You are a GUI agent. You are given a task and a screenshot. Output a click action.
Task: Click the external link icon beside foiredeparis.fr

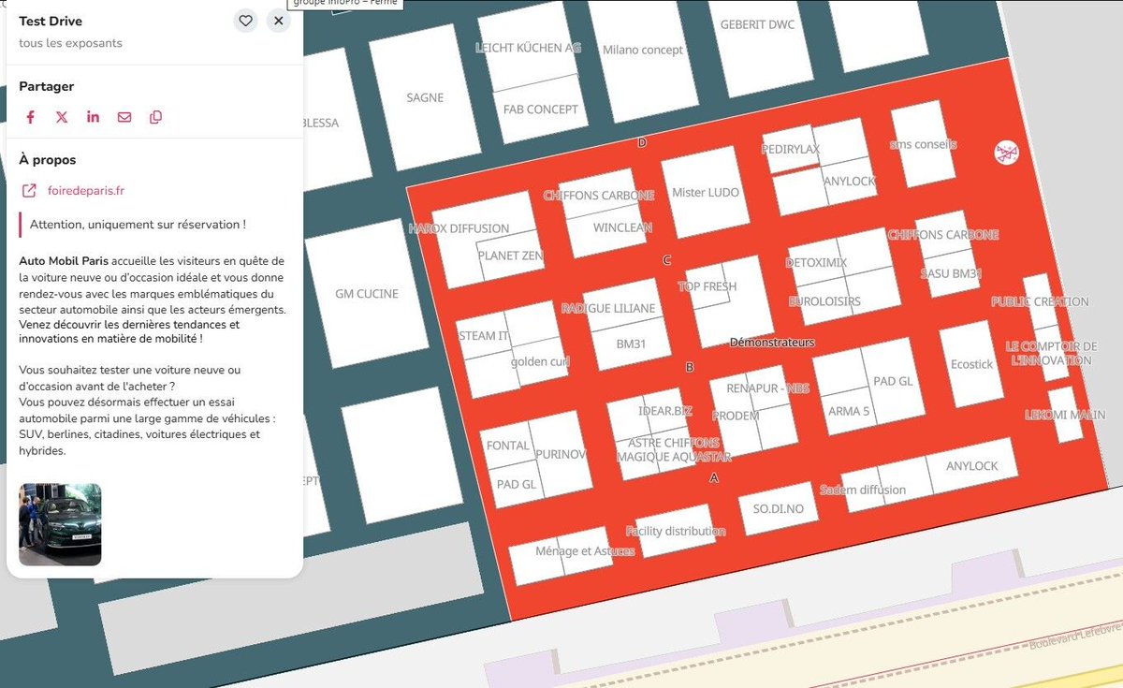pos(29,191)
